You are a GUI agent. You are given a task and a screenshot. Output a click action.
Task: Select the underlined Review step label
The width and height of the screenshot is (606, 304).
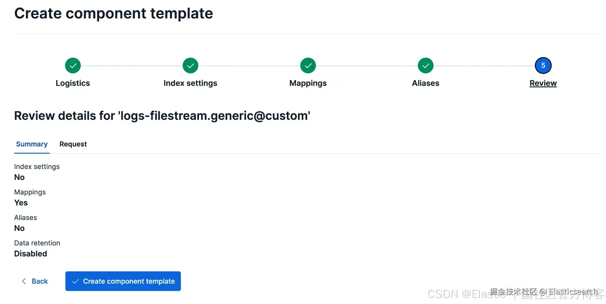[x=543, y=83]
